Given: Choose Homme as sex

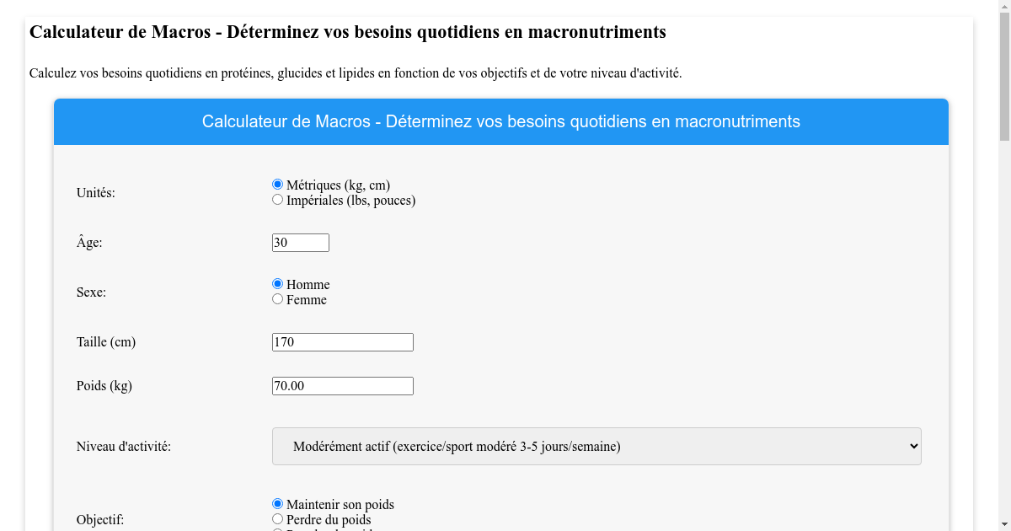Looking at the screenshot, I should [277, 284].
